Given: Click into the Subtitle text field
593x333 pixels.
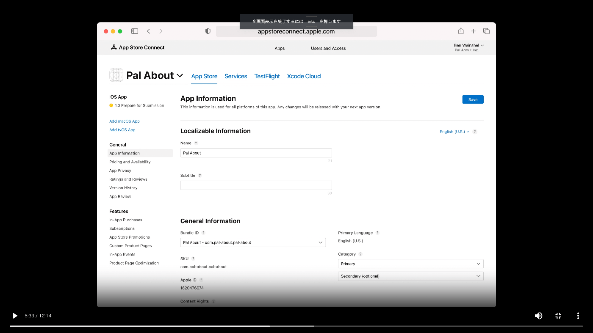Looking at the screenshot, I should (256, 185).
